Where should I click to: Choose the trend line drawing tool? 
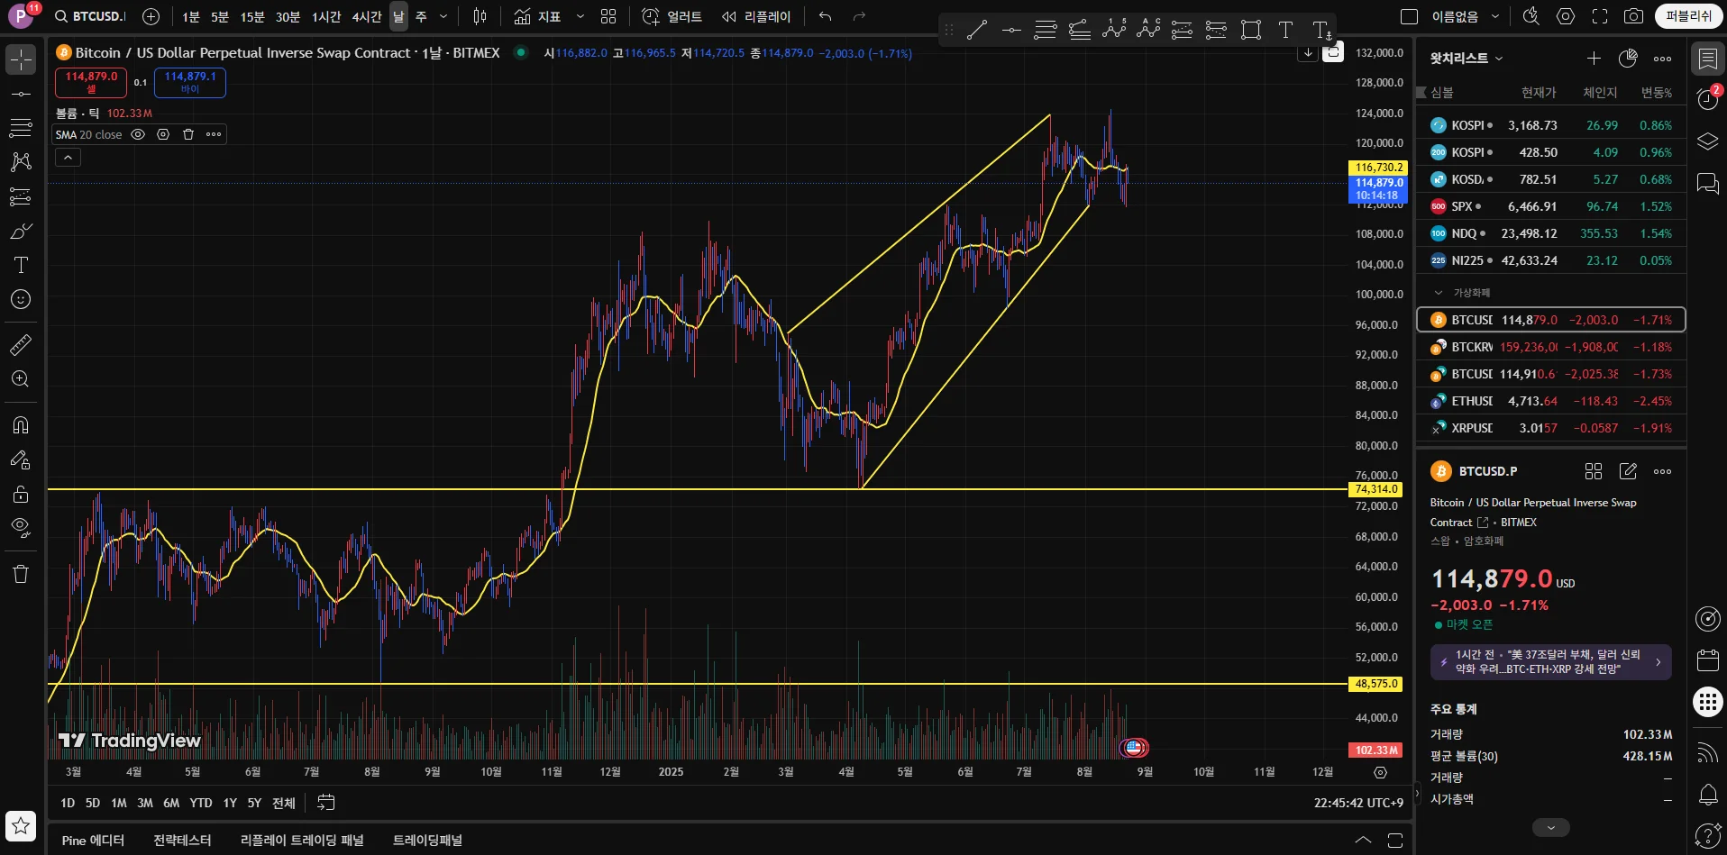coord(21,95)
